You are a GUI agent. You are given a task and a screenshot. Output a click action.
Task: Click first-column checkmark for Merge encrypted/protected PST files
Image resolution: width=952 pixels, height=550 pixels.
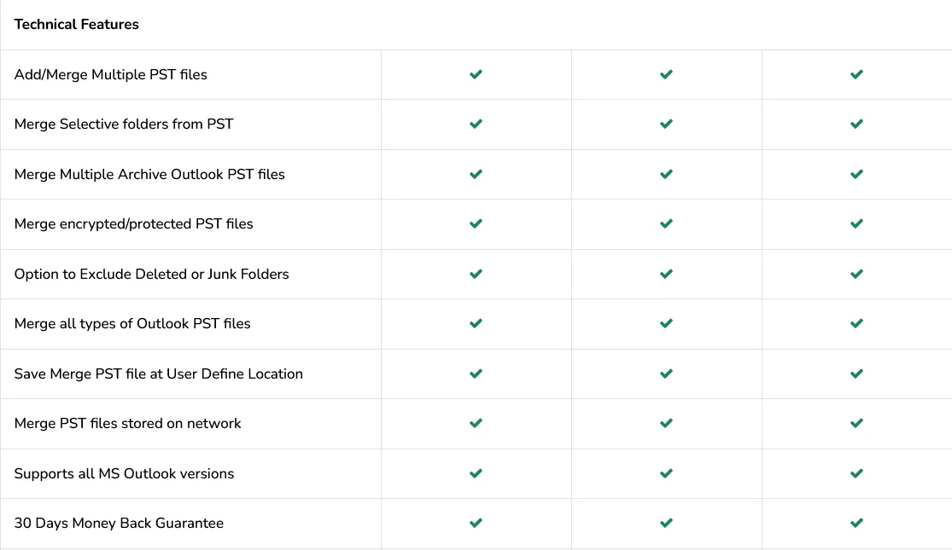pos(476,224)
